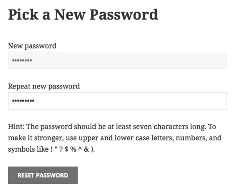Click the "New password" field label
This screenshot has width=235, height=192.
(32, 46)
